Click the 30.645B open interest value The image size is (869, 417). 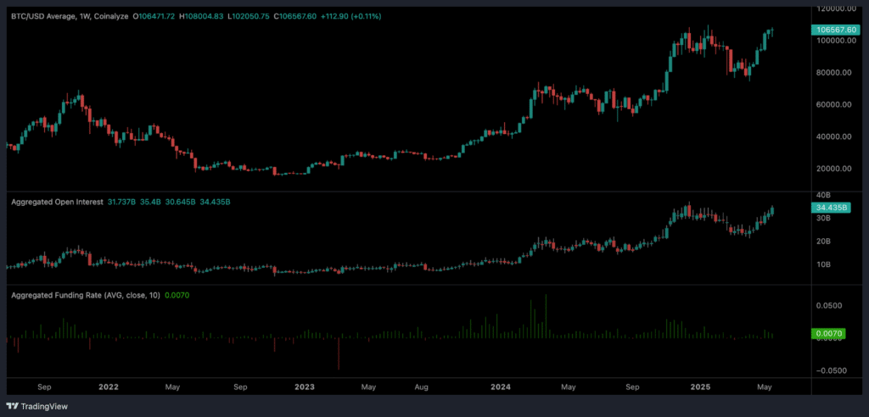[x=180, y=202]
